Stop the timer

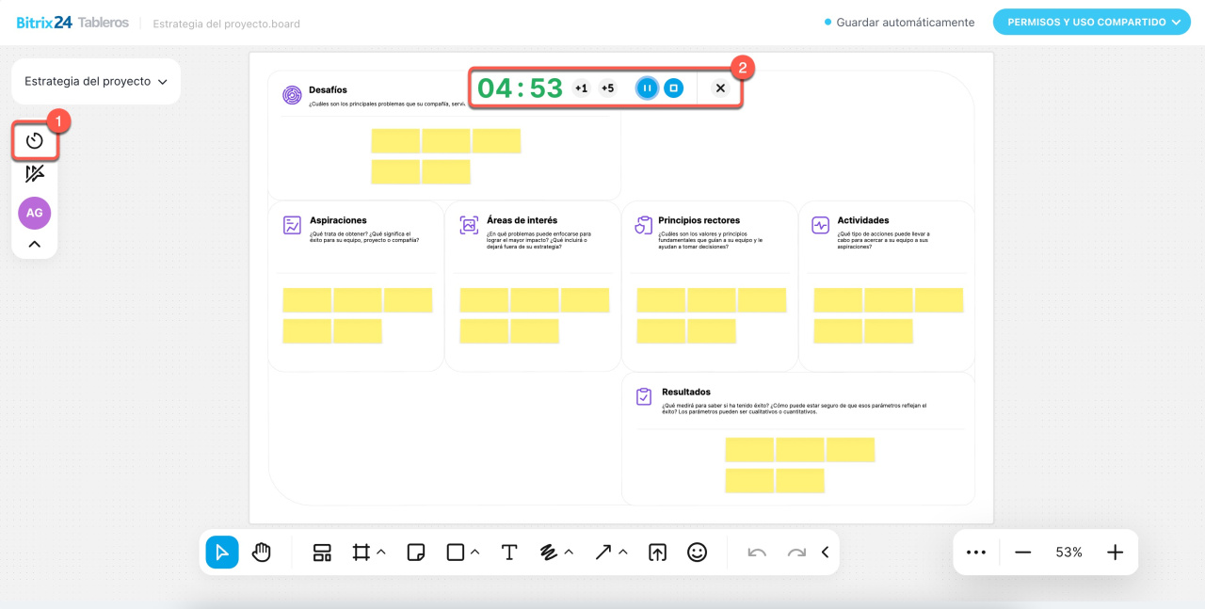[673, 88]
